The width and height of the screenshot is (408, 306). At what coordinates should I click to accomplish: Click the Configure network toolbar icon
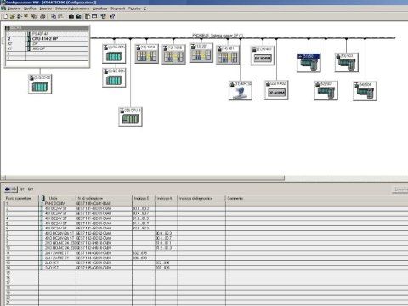103,16
